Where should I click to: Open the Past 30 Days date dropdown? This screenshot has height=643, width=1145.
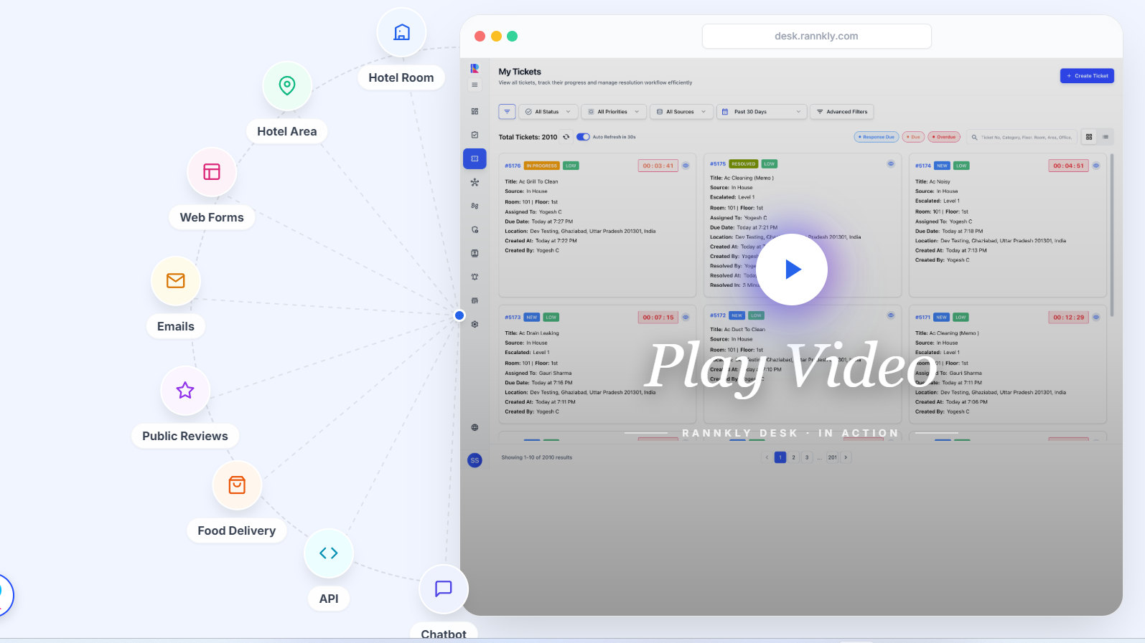[x=762, y=112]
